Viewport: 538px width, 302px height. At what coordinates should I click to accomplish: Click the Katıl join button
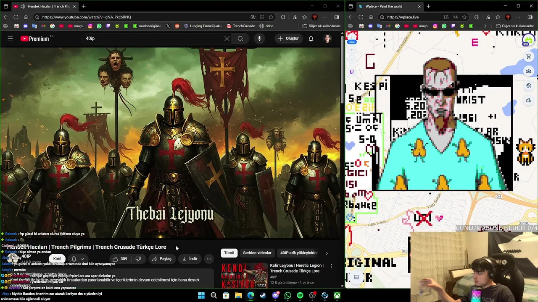coord(57,259)
